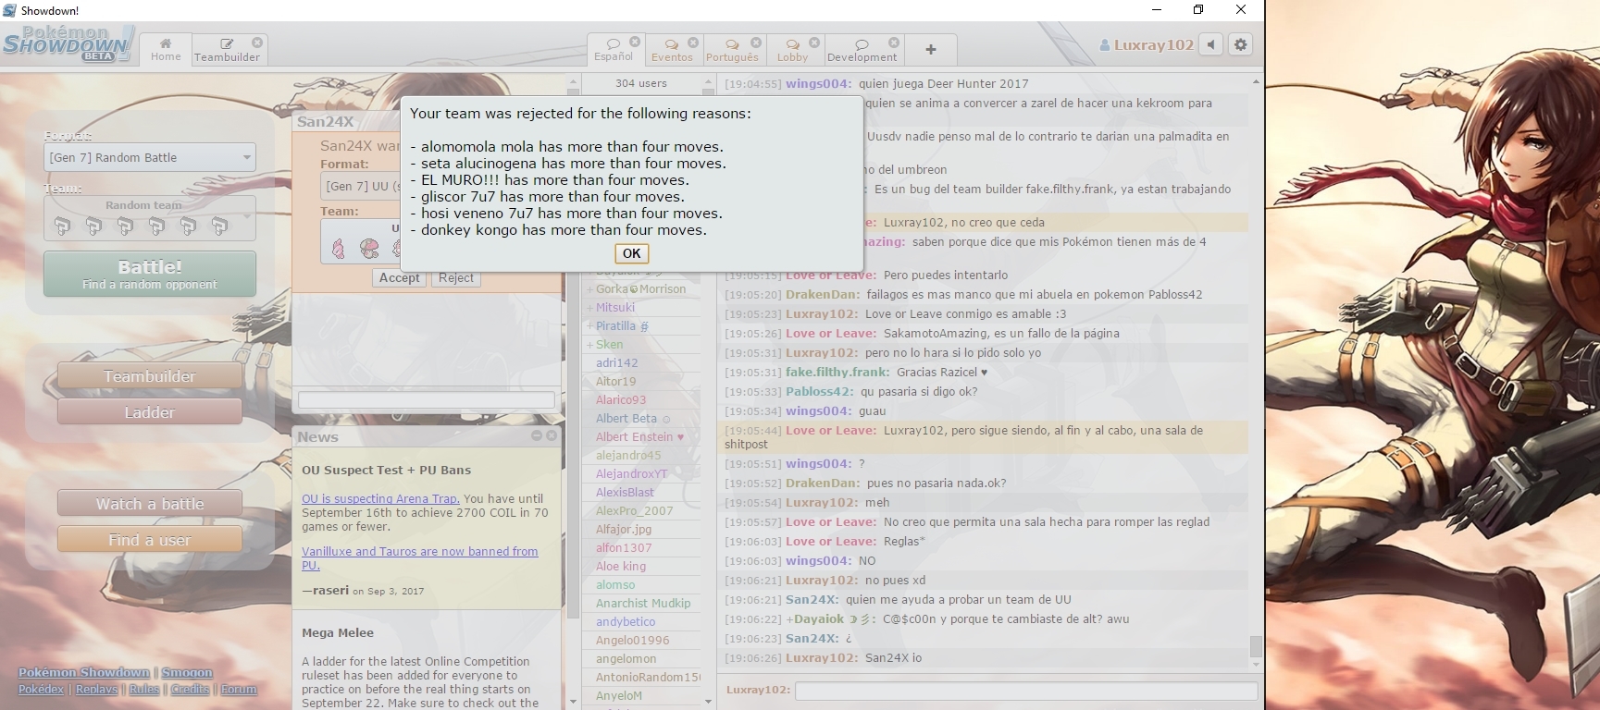
Task: Minimize the News panel
Action: coord(537,435)
